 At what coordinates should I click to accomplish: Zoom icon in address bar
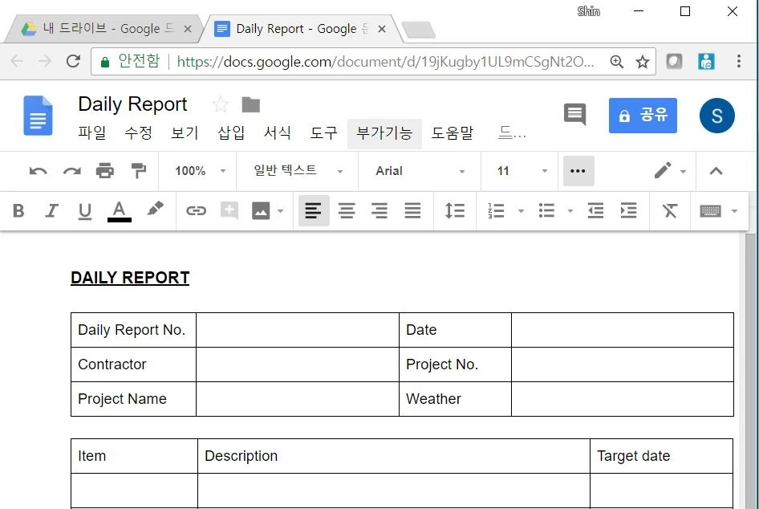[x=617, y=62]
